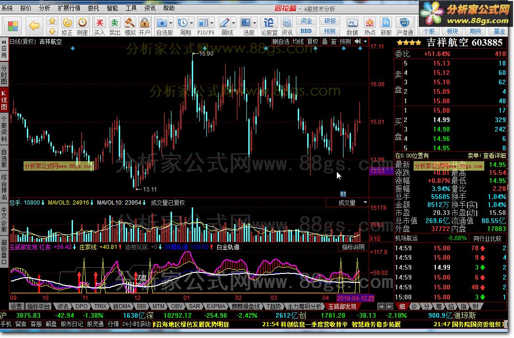
Task: Open the 报价 menu
Action: pyautogui.click(x=25, y=8)
